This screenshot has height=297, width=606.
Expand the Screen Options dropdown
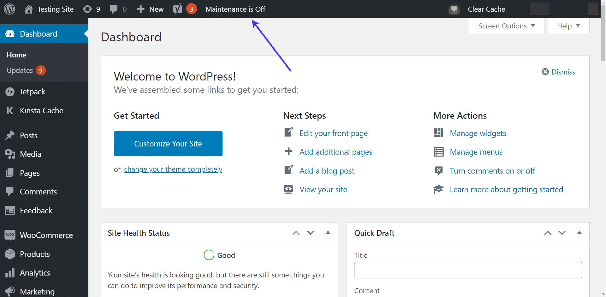pos(506,26)
